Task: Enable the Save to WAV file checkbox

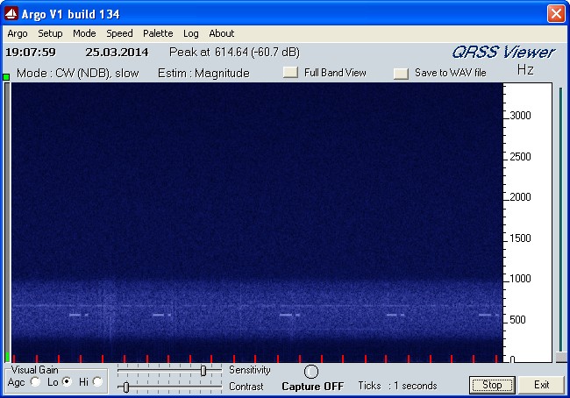Action: [x=401, y=74]
